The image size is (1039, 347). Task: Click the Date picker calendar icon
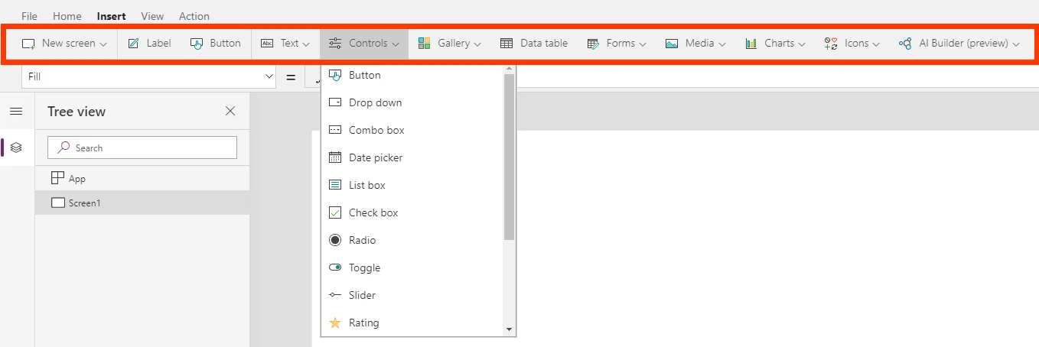335,157
